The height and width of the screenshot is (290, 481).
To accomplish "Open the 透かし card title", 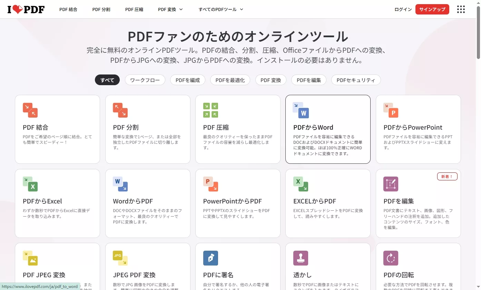I will pos(303,275).
